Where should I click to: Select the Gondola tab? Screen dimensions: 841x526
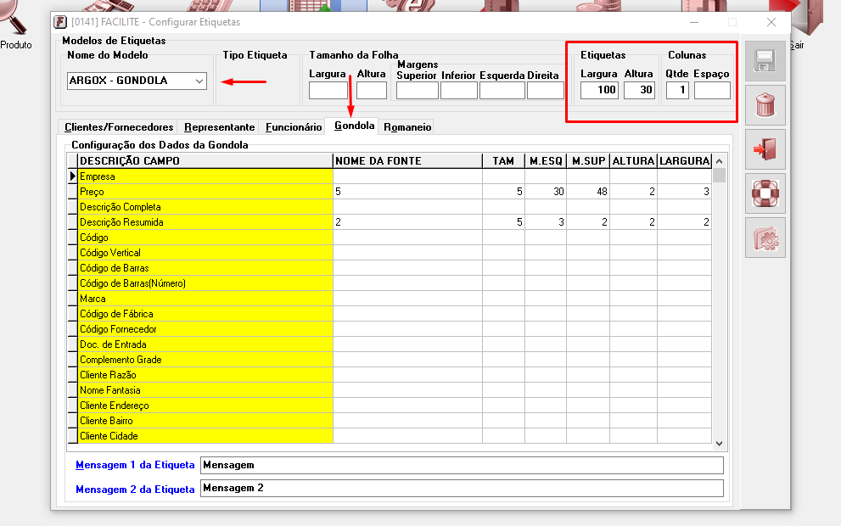click(354, 126)
